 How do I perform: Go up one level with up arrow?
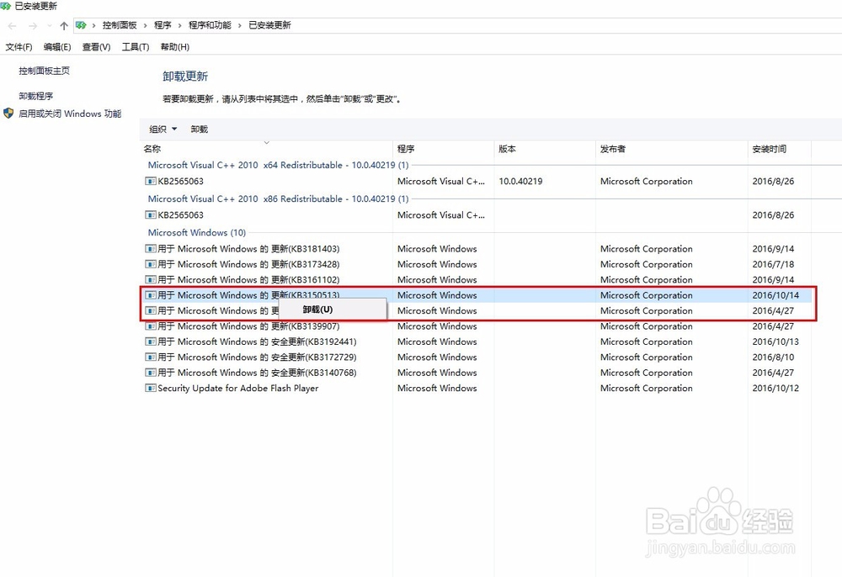(64, 26)
